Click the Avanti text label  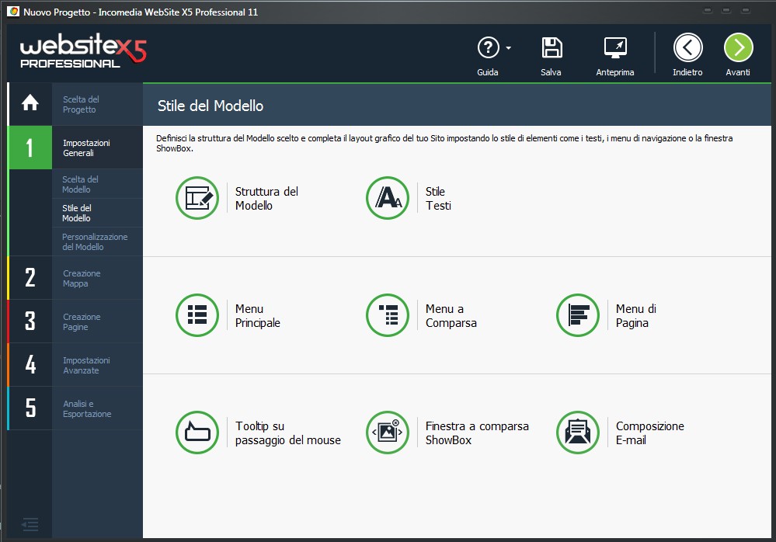pyautogui.click(x=738, y=72)
